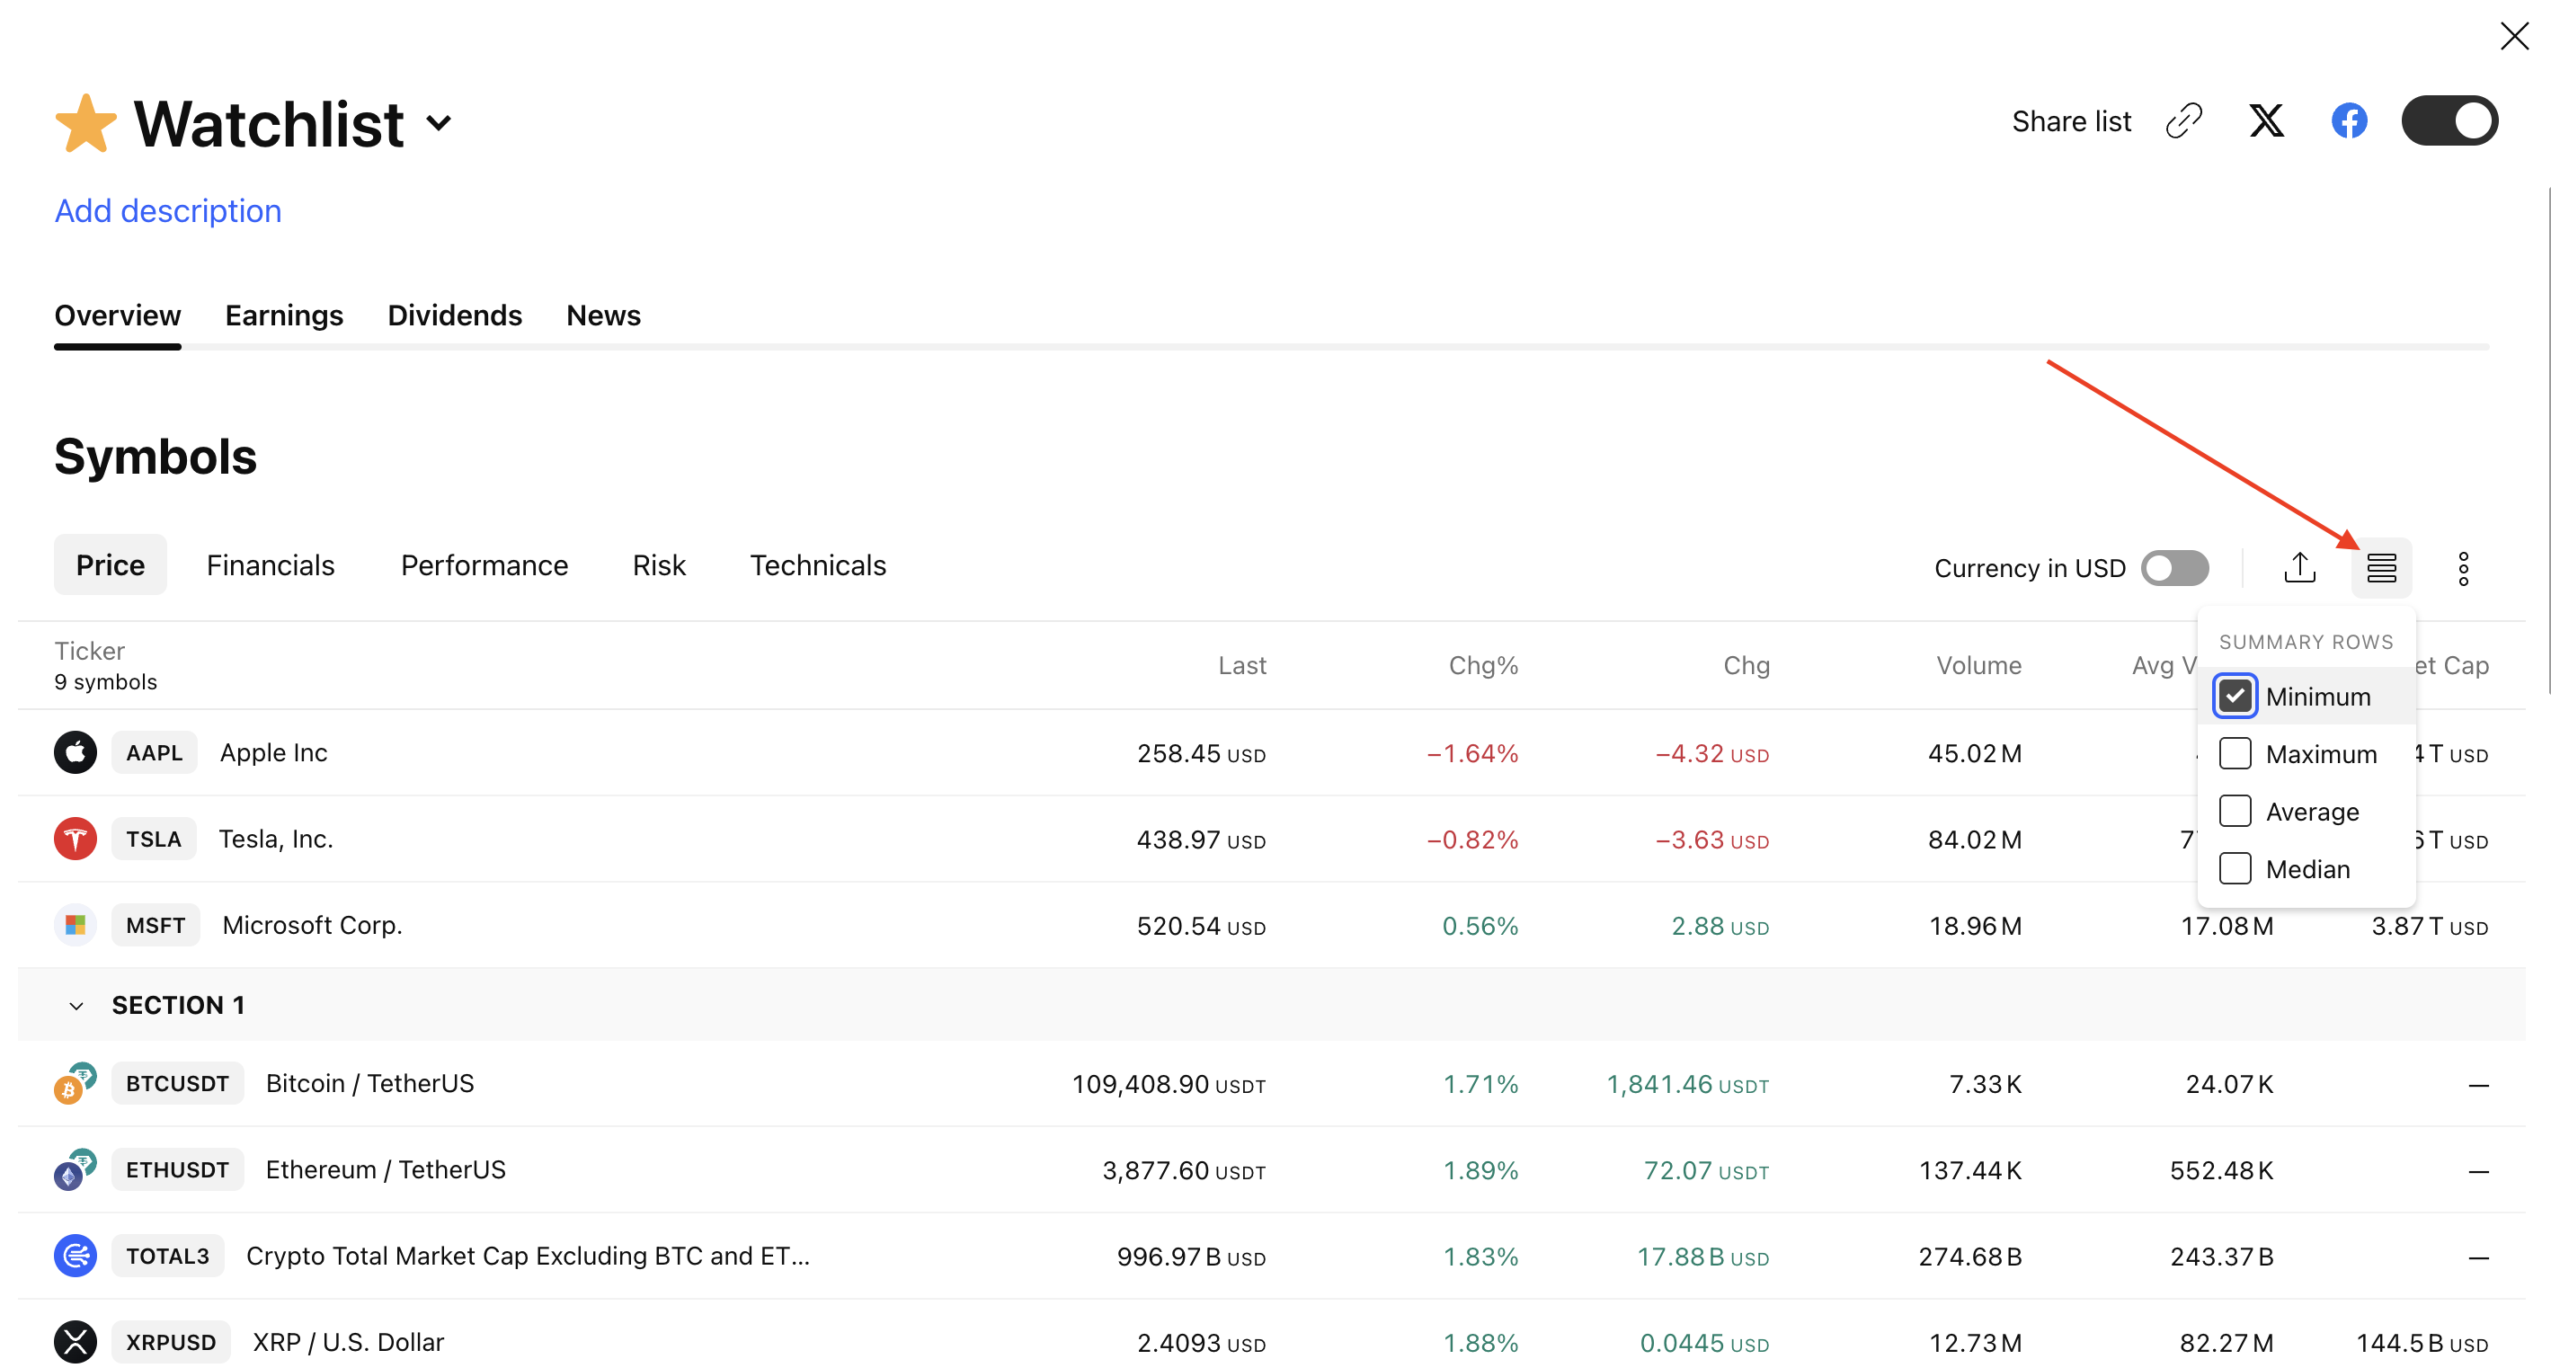Copy the share list link icon
The width and height of the screenshot is (2551, 1368).
(x=2182, y=120)
